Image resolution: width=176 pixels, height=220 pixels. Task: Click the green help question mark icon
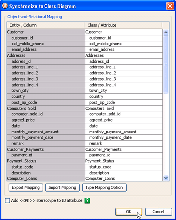87,200
